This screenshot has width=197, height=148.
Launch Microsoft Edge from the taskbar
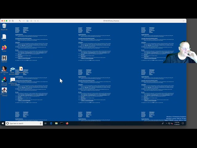pos(51,123)
